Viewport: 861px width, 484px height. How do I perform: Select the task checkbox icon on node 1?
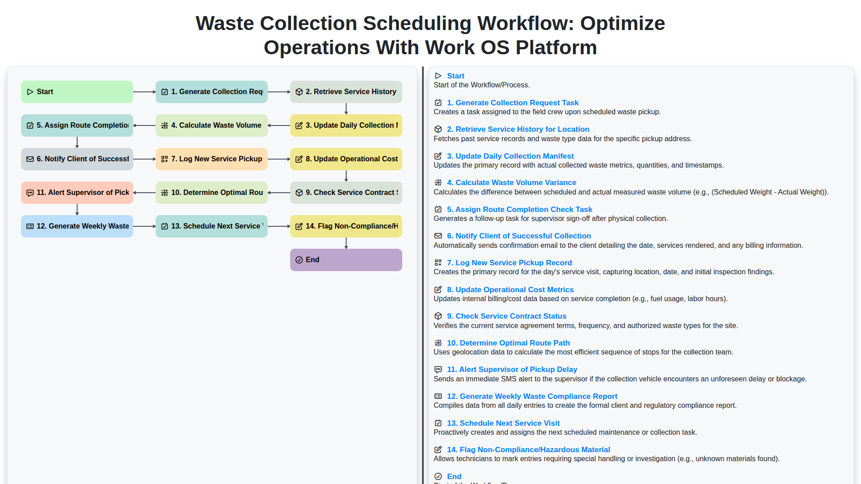click(x=165, y=91)
